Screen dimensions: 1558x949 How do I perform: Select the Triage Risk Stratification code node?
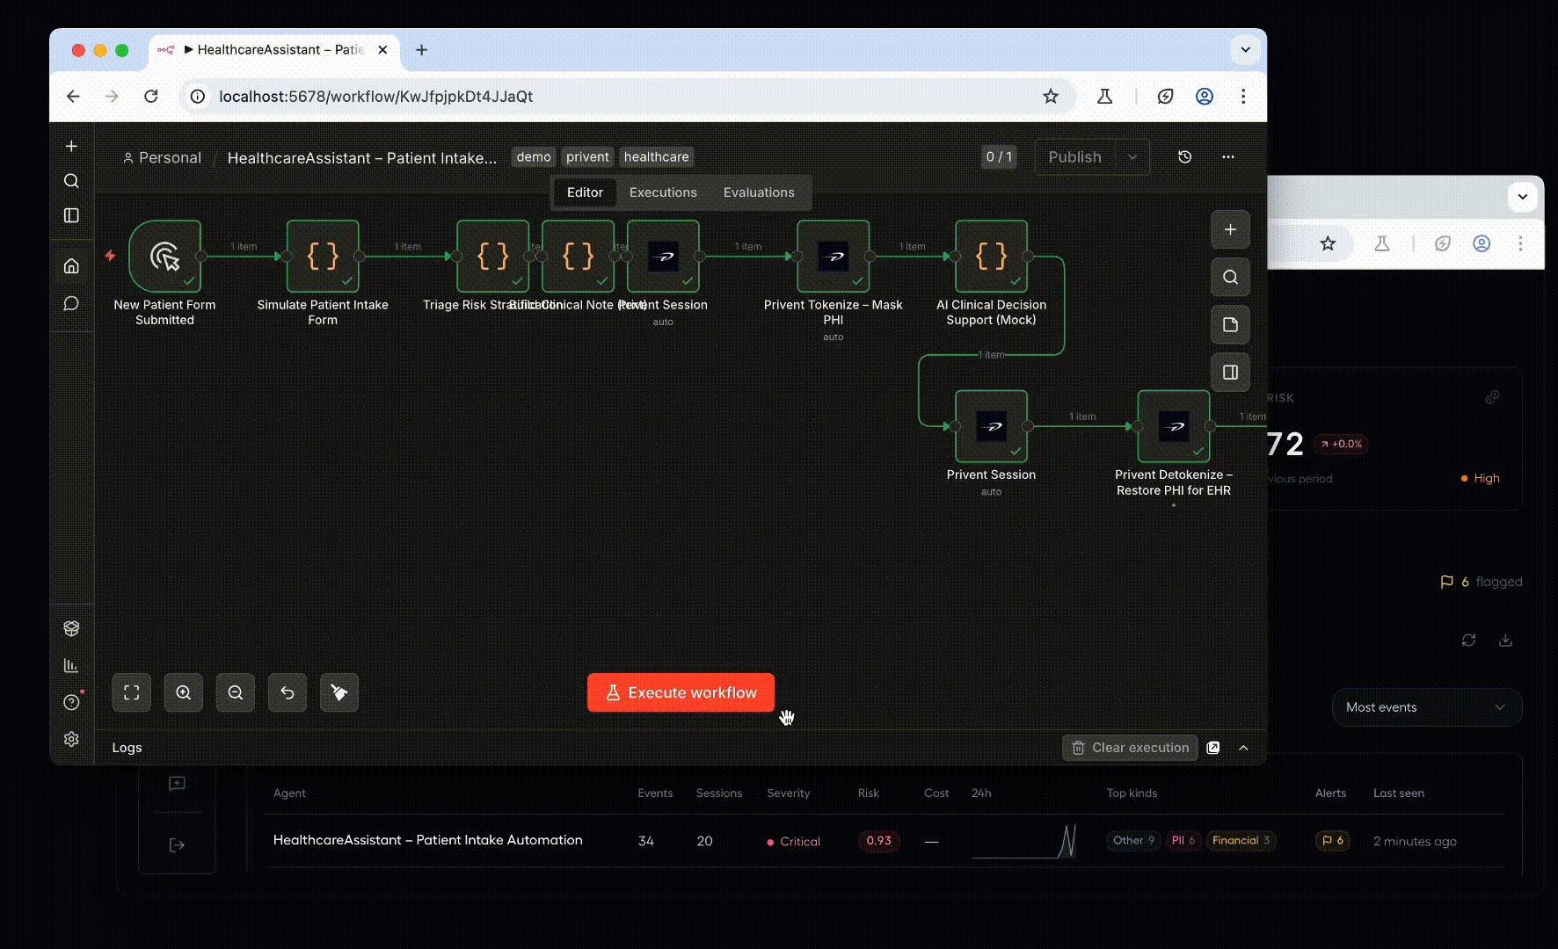(492, 256)
